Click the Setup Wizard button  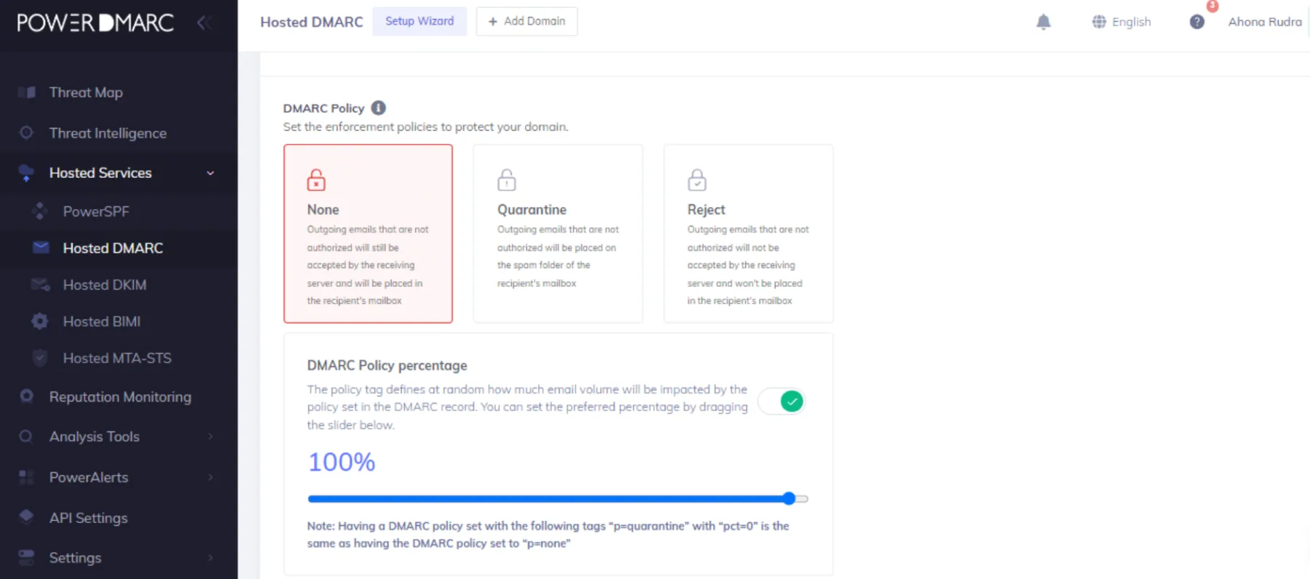[x=419, y=21]
